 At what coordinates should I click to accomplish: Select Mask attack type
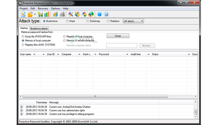(x=71, y=21)
